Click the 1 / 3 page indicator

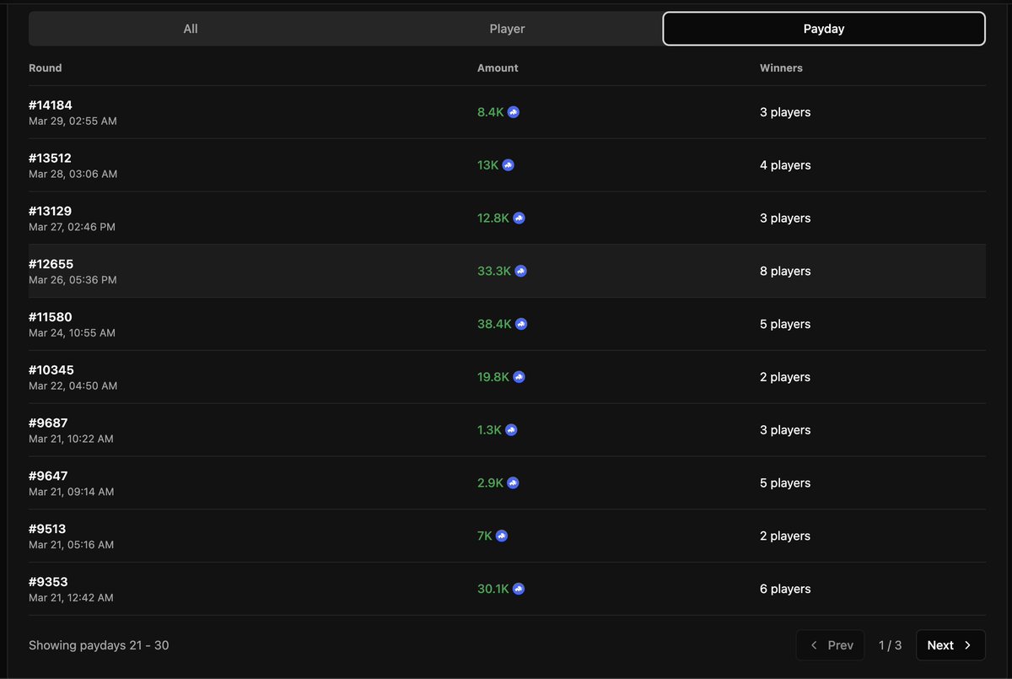click(x=890, y=645)
